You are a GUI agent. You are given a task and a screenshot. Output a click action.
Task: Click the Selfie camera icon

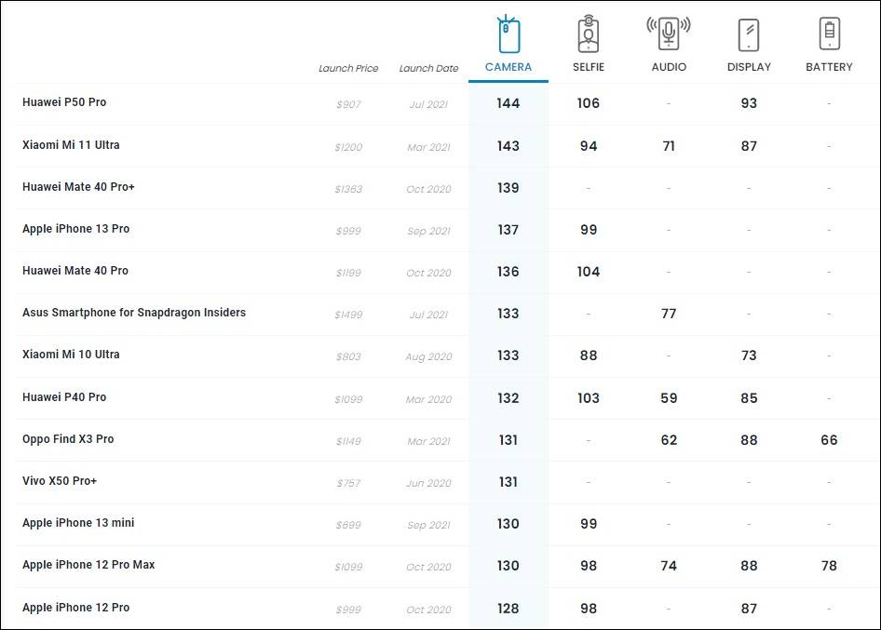pos(589,34)
